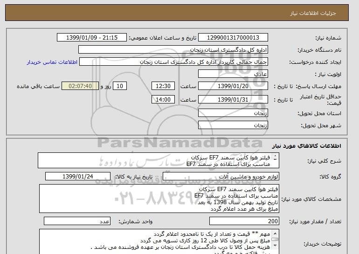Image resolution: width=359 pixels, height=254 pixels.
Task: Click delivery city field زنجان
Action: pos(233,125)
